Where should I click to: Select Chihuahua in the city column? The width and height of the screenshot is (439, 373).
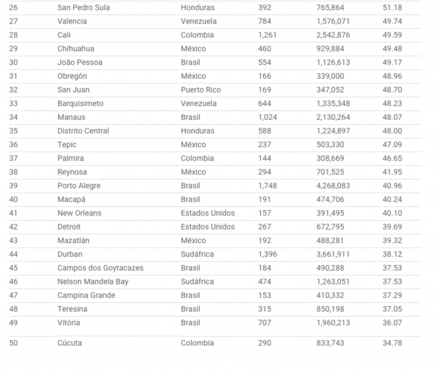point(76,48)
